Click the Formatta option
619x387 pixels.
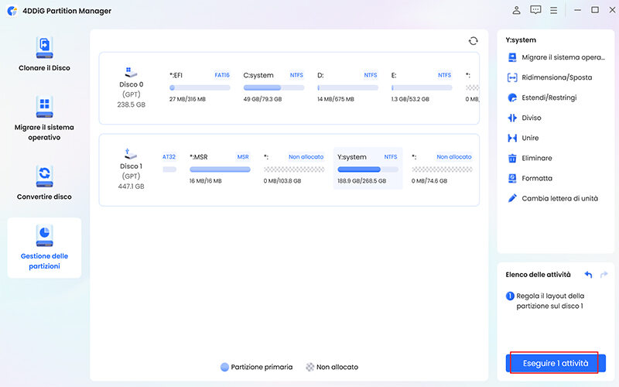[x=537, y=178]
